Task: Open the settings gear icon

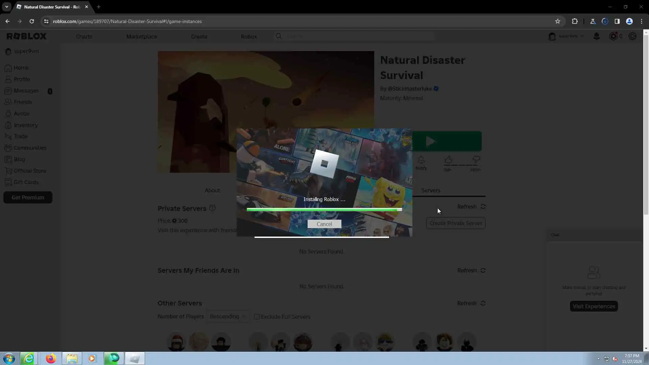Action: (632, 36)
